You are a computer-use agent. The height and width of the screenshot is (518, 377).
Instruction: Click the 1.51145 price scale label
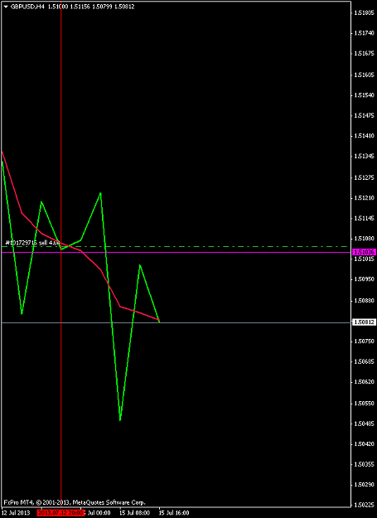[x=365, y=218]
